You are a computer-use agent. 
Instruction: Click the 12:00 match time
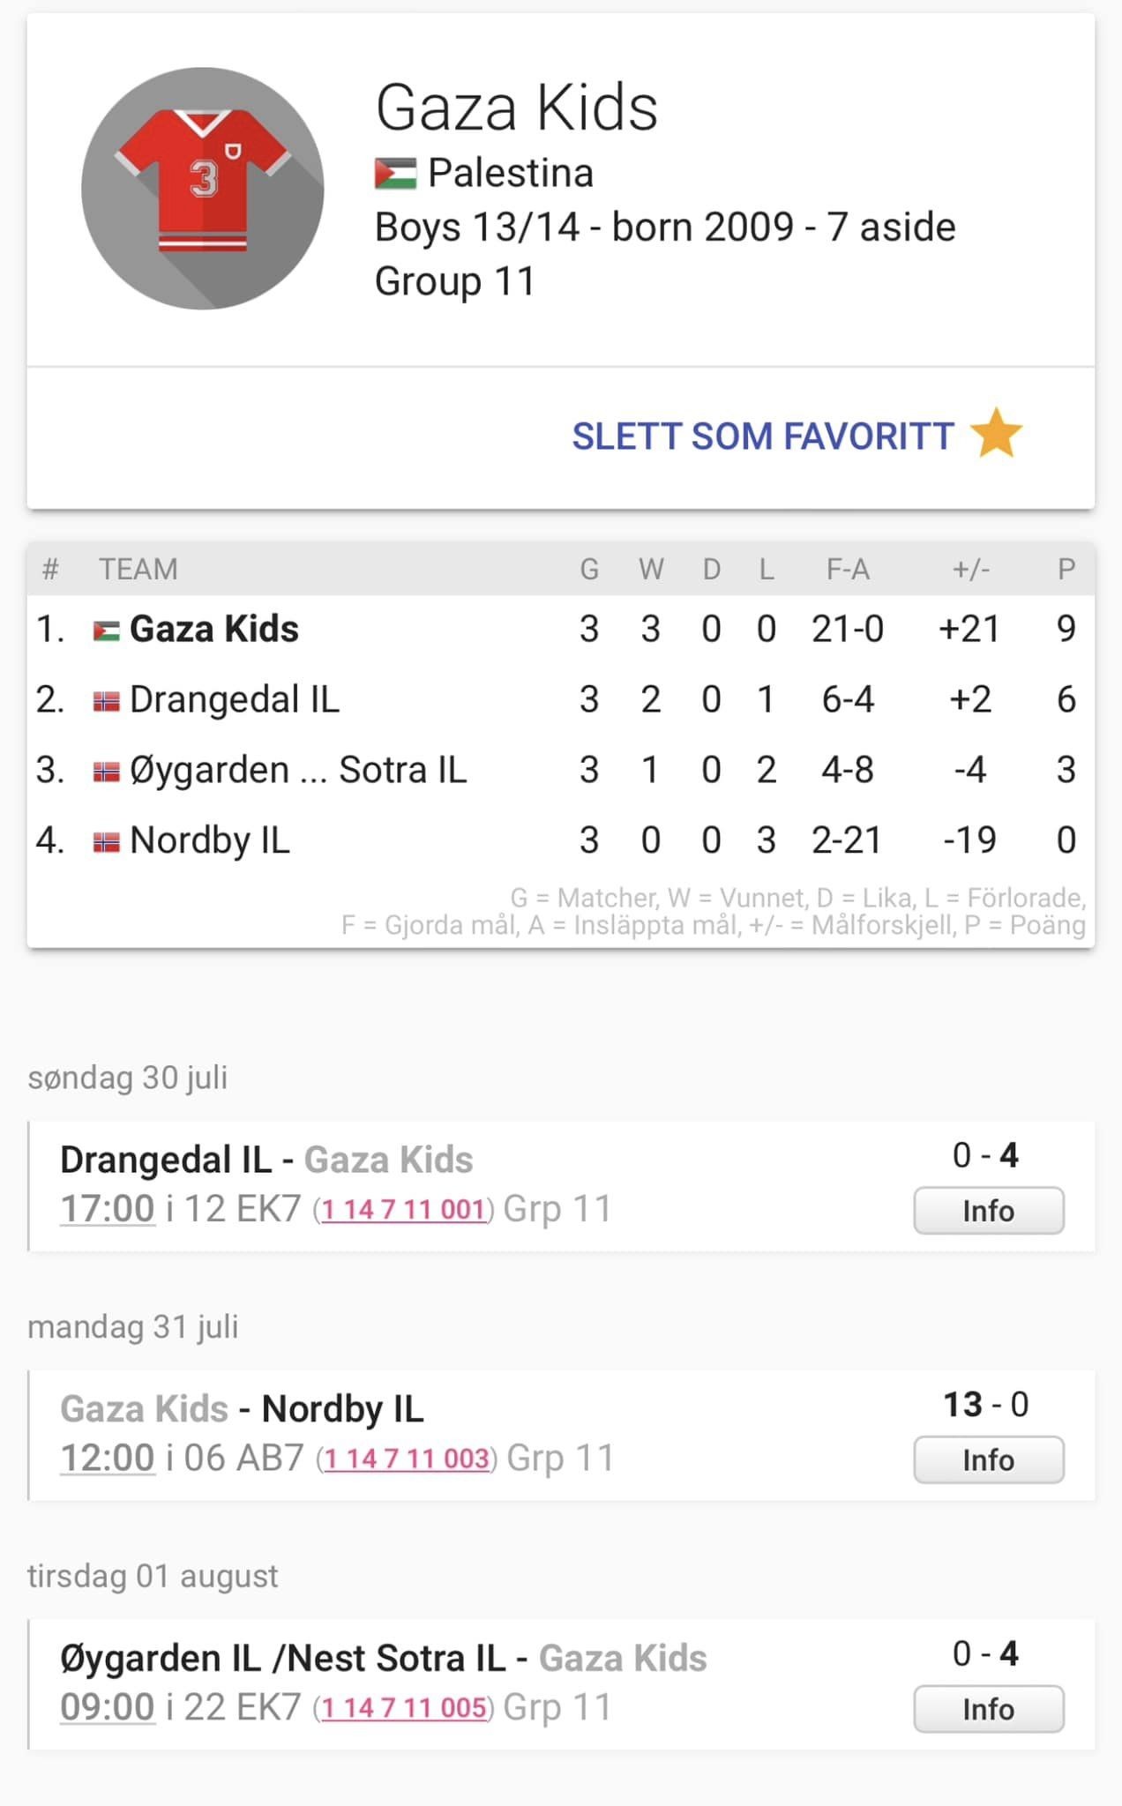(108, 1458)
